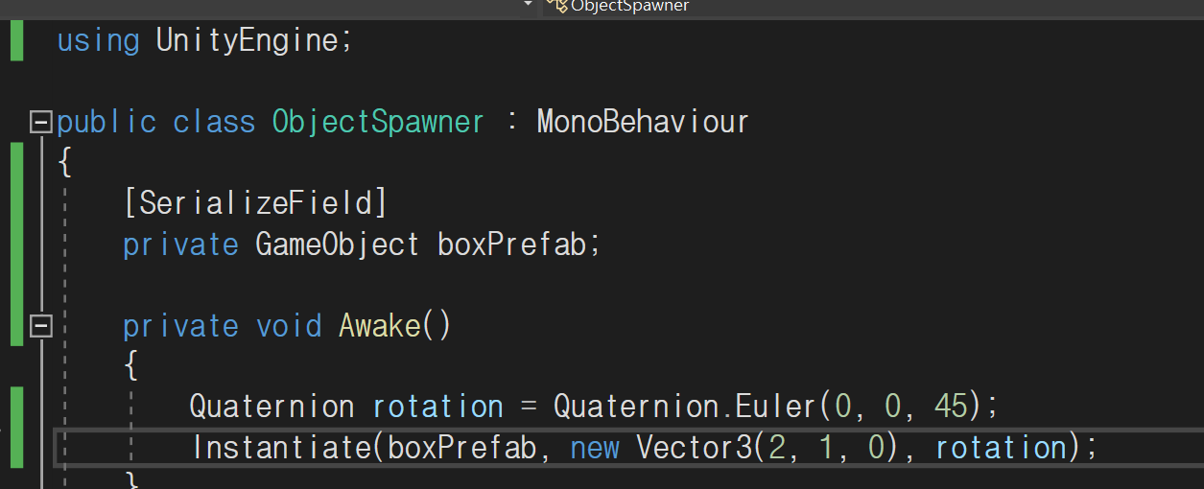1204x489 pixels.
Task: Click the '[SerializeField]' attribute
Action: click(x=255, y=203)
